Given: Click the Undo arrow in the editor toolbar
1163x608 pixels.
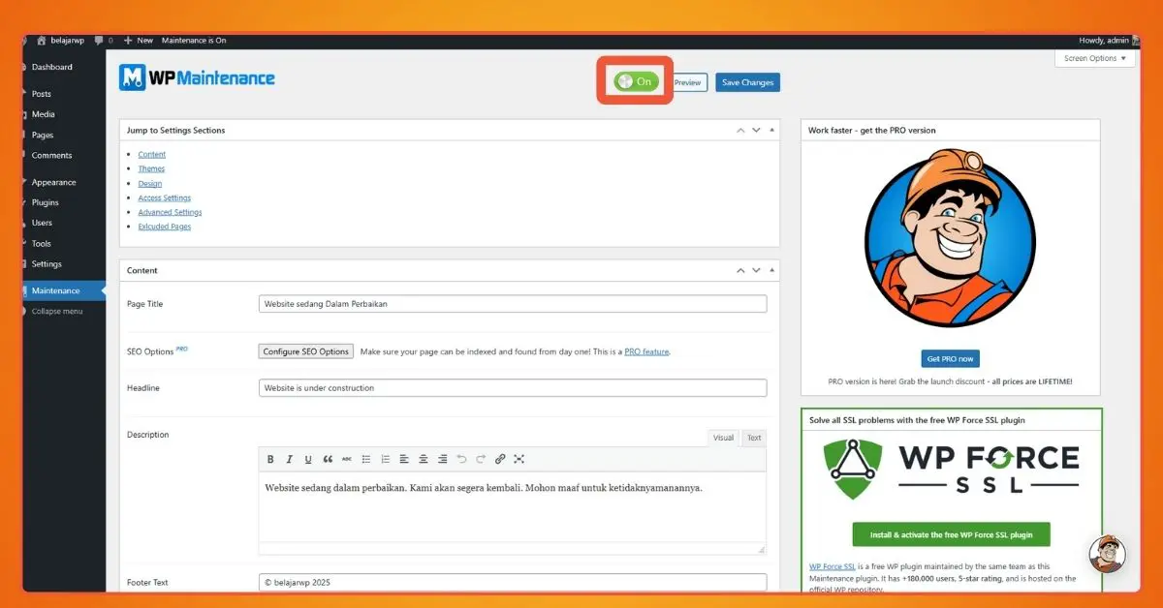Looking at the screenshot, I should (461, 458).
